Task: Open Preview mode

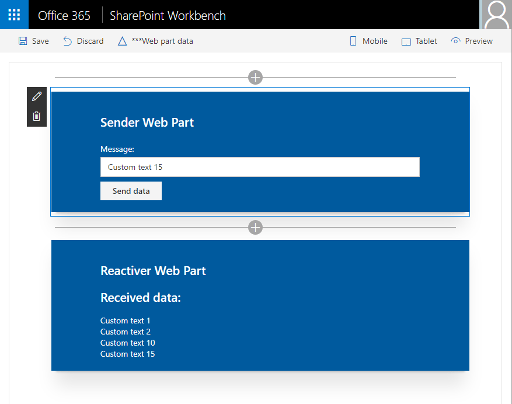Action: point(472,41)
